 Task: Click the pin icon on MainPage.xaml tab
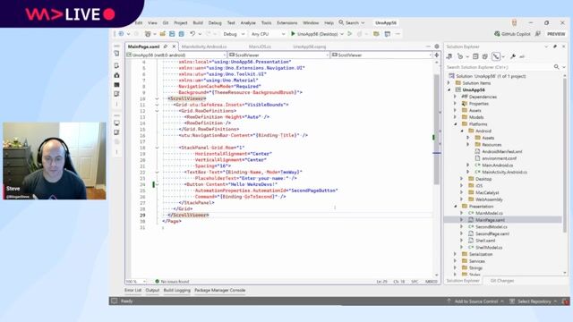tap(166, 47)
